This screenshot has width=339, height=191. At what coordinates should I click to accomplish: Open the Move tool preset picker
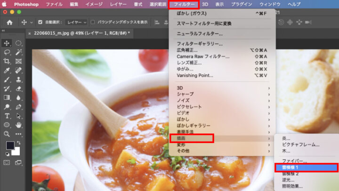coord(32,22)
